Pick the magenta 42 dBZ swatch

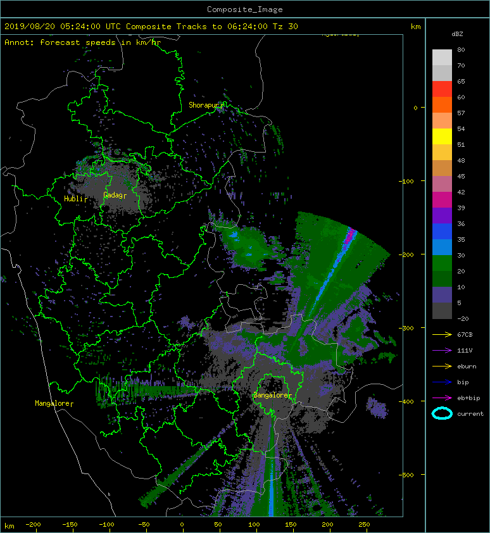pyautogui.click(x=442, y=199)
